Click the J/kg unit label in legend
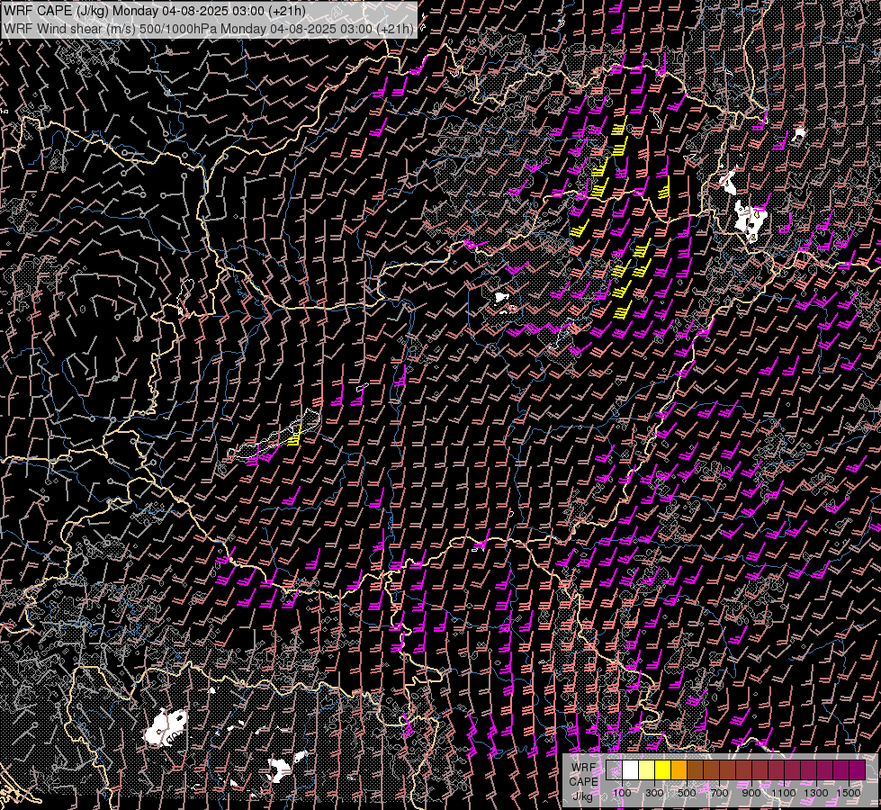 coord(582,796)
